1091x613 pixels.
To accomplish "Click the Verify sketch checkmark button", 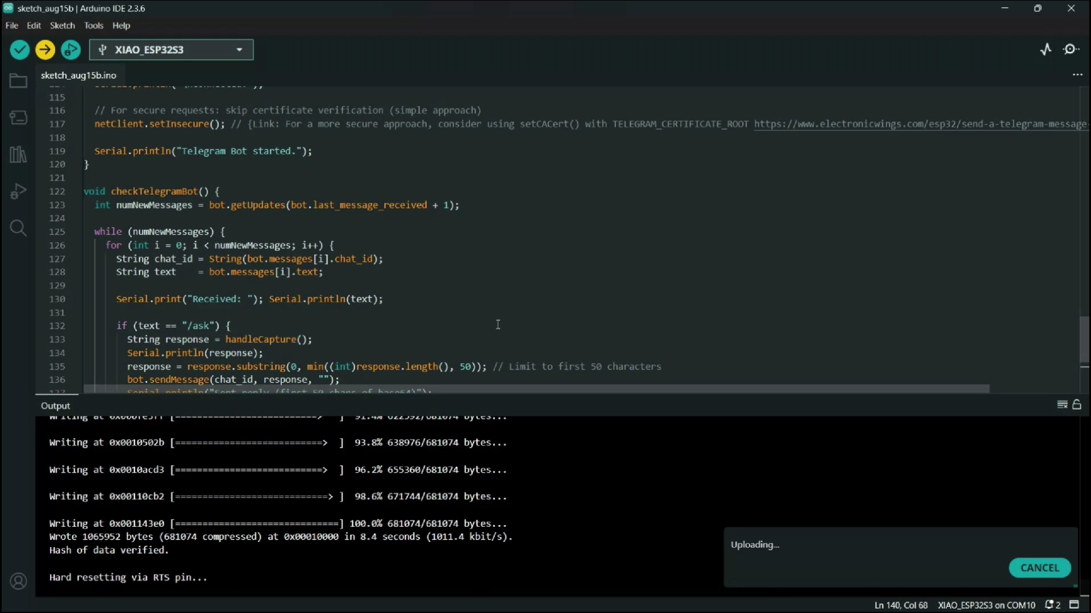I will 20,50.
